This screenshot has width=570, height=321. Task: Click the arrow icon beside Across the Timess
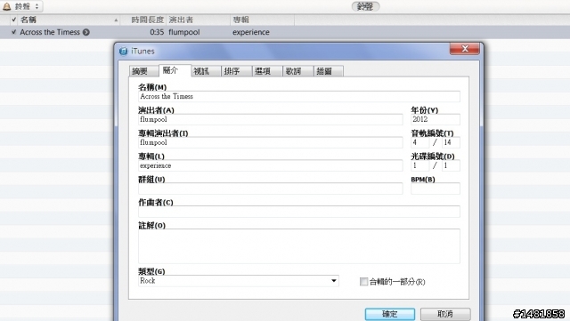click(86, 32)
